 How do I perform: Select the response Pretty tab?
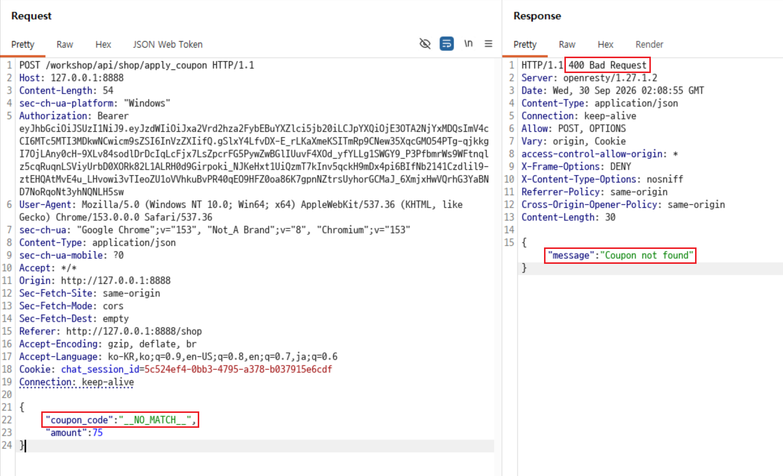pos(525,44)
